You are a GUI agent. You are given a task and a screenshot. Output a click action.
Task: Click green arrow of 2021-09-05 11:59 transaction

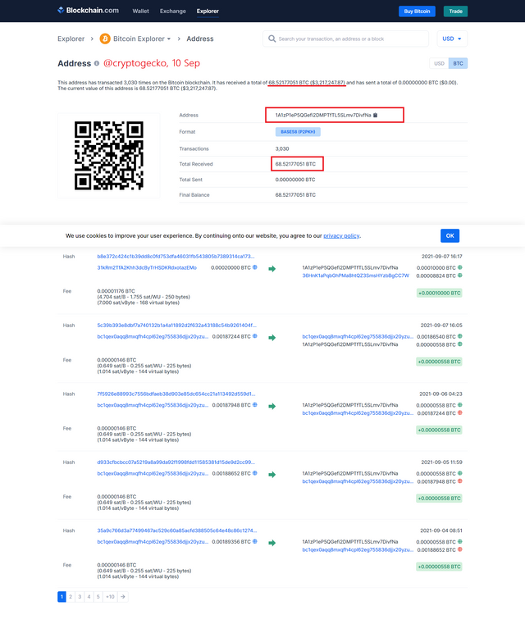[x=272, y=475]
